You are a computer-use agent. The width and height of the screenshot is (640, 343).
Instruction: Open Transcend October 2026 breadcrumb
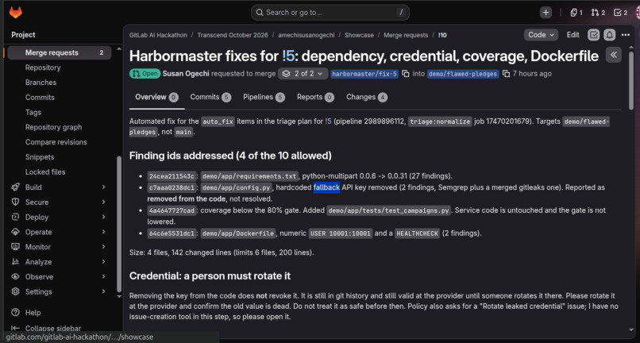(233, 35)
